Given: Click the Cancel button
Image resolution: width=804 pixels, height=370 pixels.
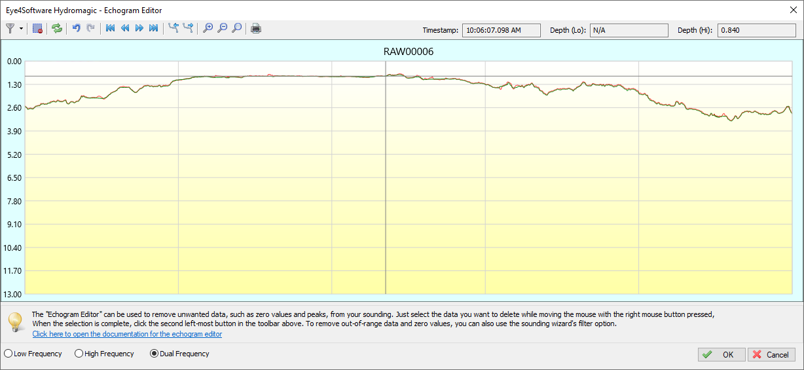Looking at the screenshot, I should (771, 354).
